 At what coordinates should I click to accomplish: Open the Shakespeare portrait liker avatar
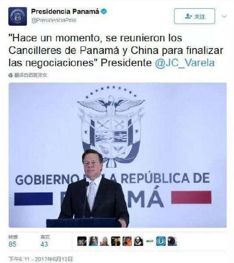click(138, 241)
